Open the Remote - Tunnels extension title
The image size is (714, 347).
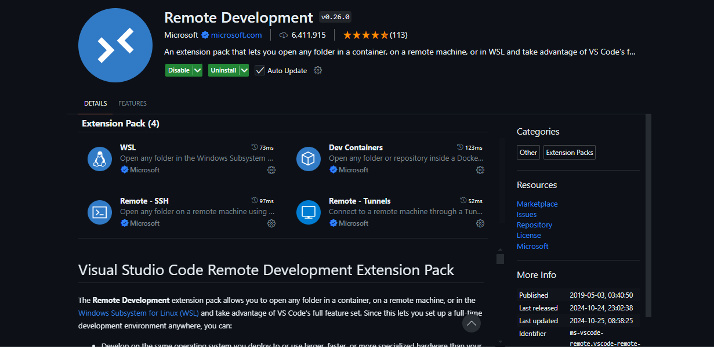pyautogui.click(x=360, y=201)
